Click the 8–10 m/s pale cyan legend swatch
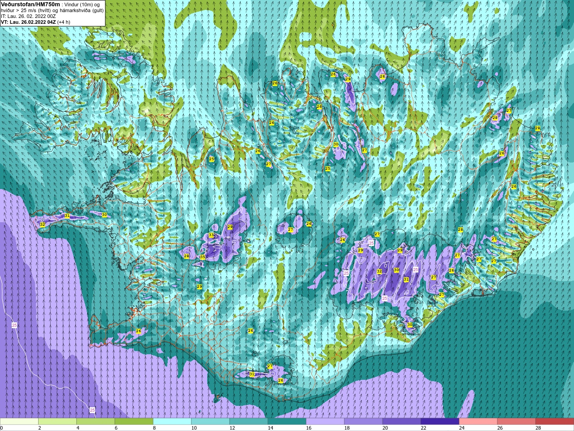The width and height of the screenshot is (574, 431). 172,422
